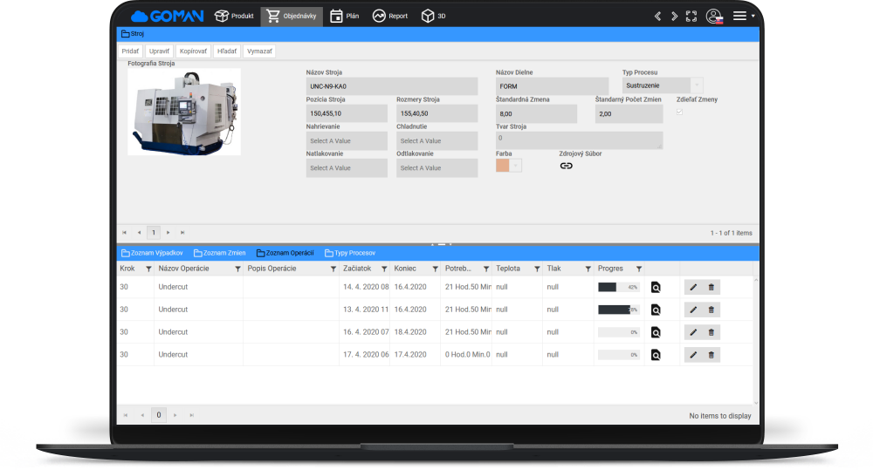873x470 pixels.
Task: Open the Farba color swatch
Action: (x=503, y=166)
